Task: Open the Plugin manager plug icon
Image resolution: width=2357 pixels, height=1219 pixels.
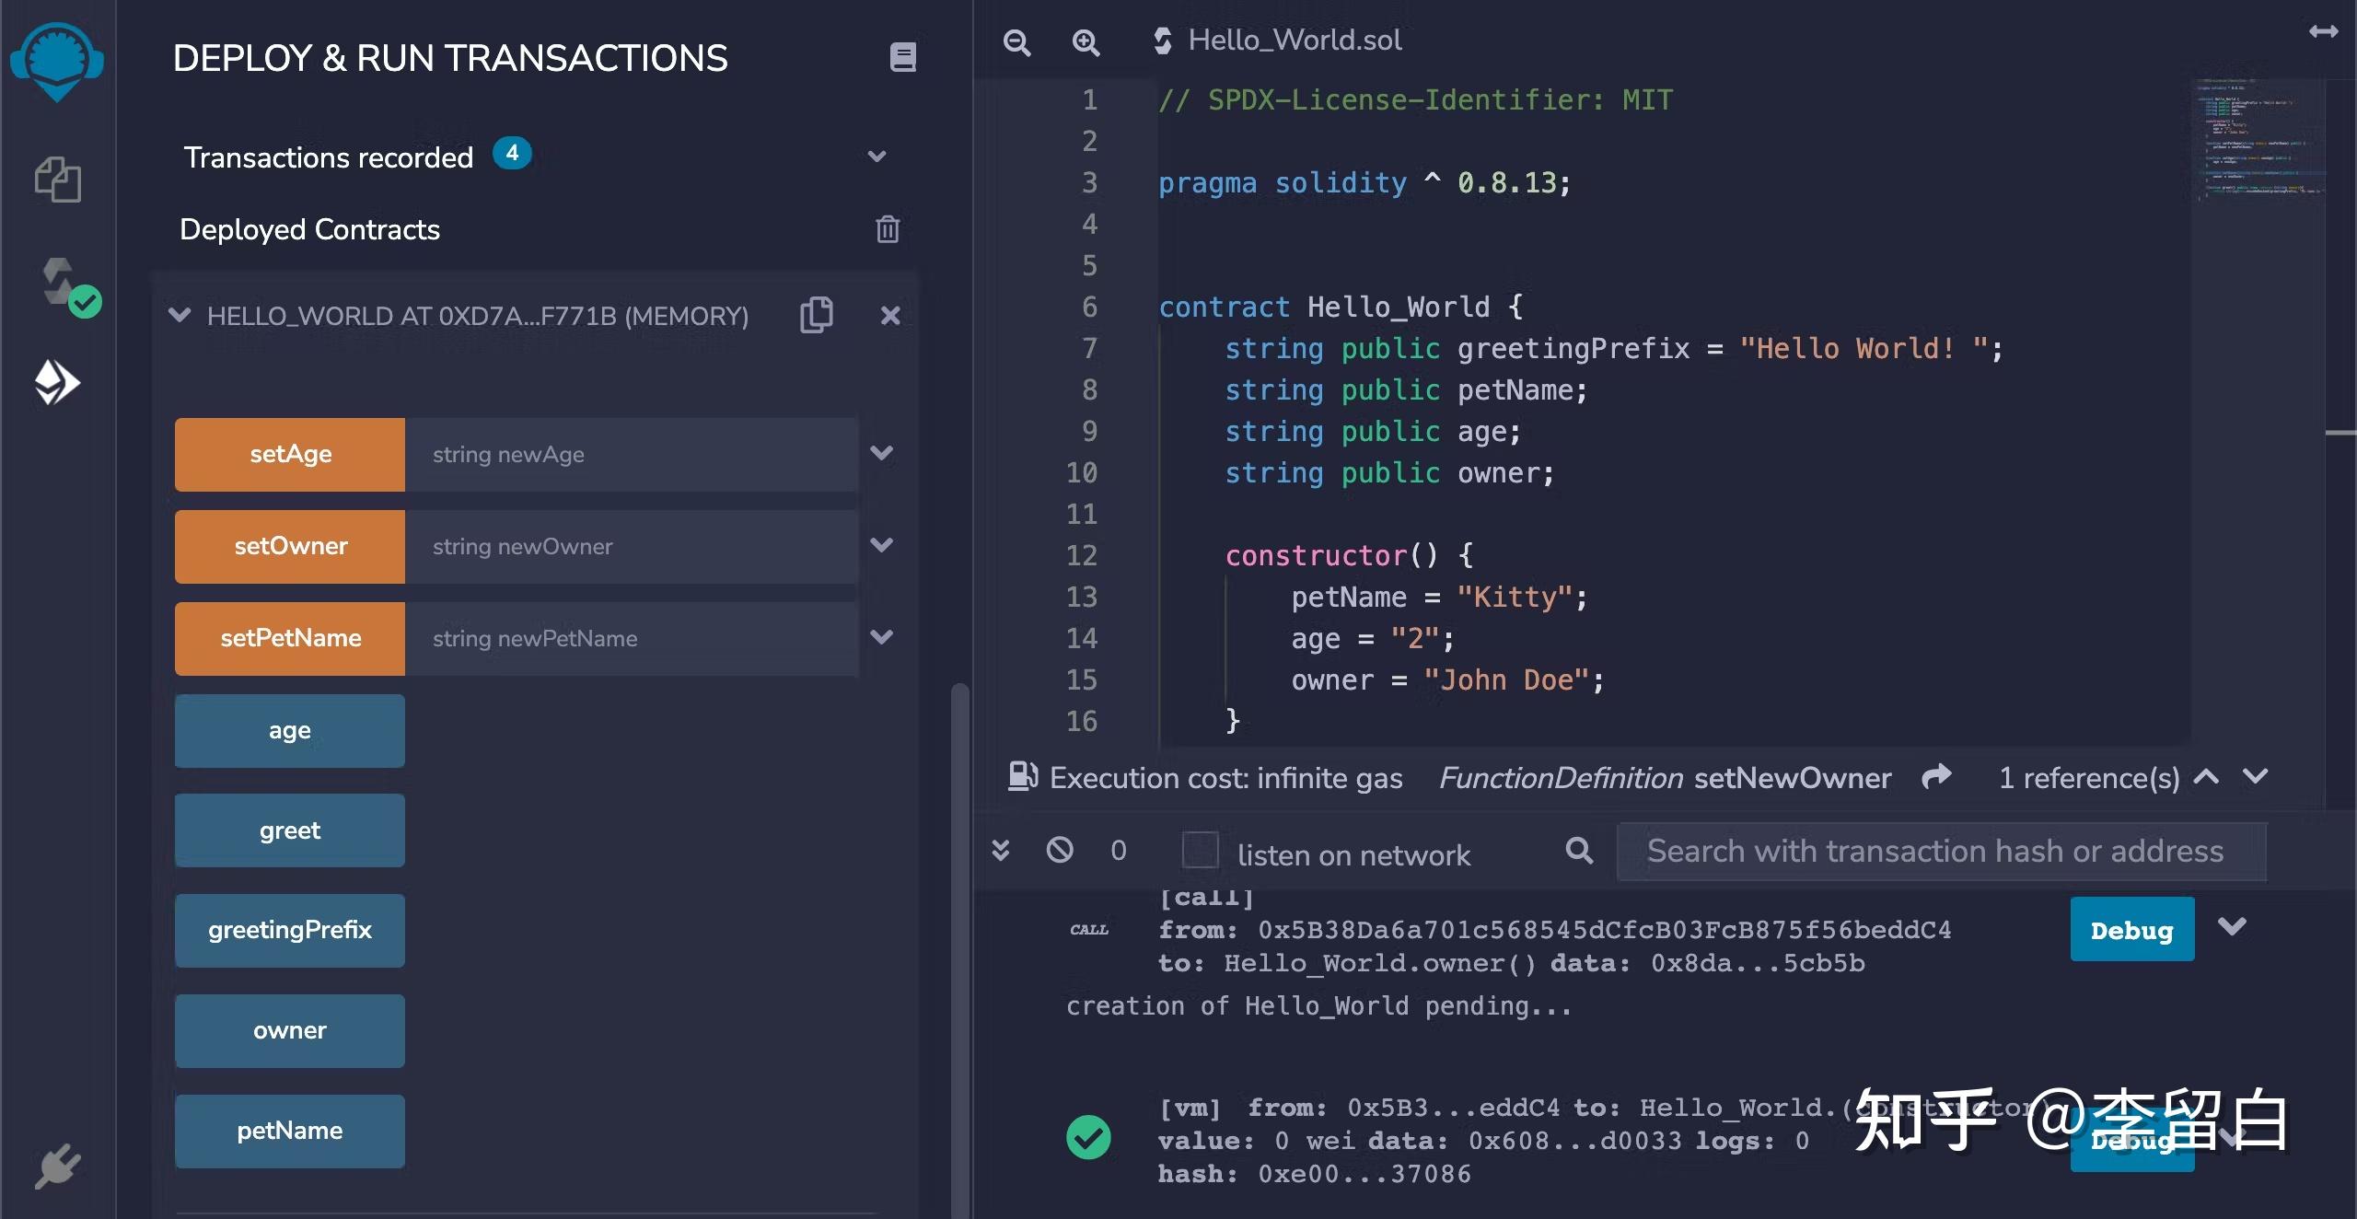Action: point(57,1167)
